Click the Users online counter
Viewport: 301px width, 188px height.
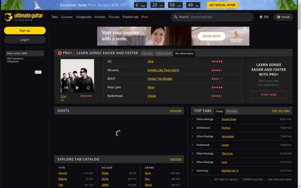coord(25,53)
